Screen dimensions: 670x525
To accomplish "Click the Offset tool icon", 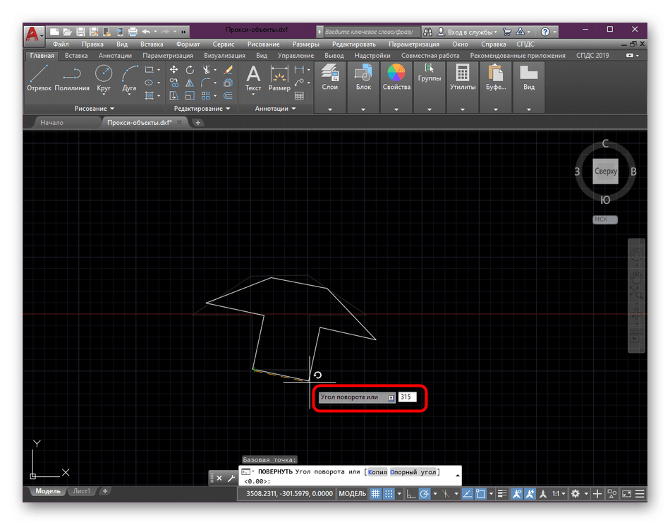I will (x=229, y=96).
